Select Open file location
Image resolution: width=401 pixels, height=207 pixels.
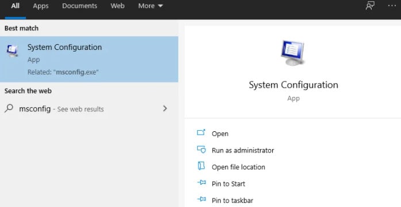(x=238, y=167)
